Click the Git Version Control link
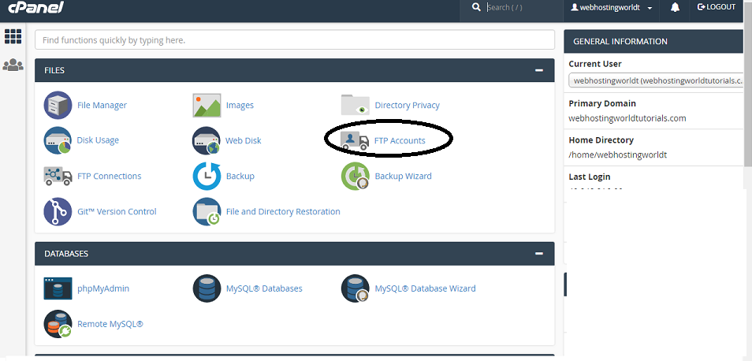Viewport: 752px width, 361px height. pos(117,211)
